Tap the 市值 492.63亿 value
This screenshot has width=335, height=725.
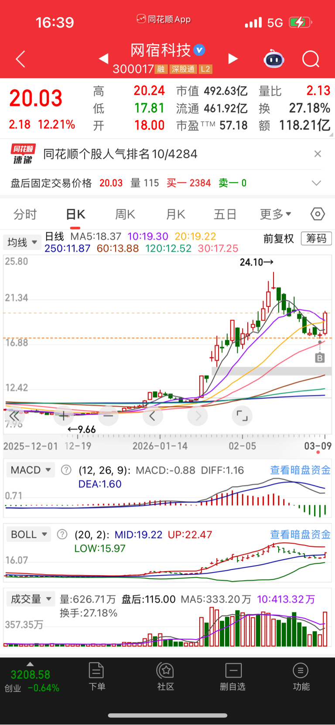click(x=226, y=91)
